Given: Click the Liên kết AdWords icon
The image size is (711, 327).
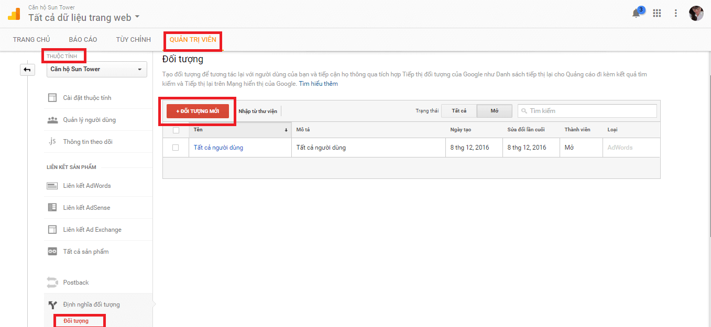Looking at the screenshot, I should click(x=52, y=186).
